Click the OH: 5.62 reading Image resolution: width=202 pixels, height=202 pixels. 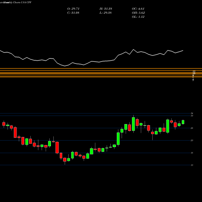(138, 13)
